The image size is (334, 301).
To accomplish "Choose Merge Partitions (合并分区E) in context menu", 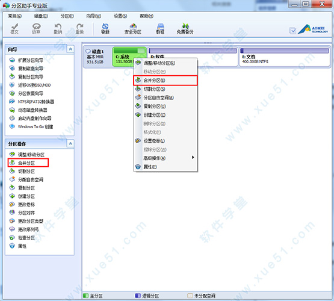I will coord(165,80).
